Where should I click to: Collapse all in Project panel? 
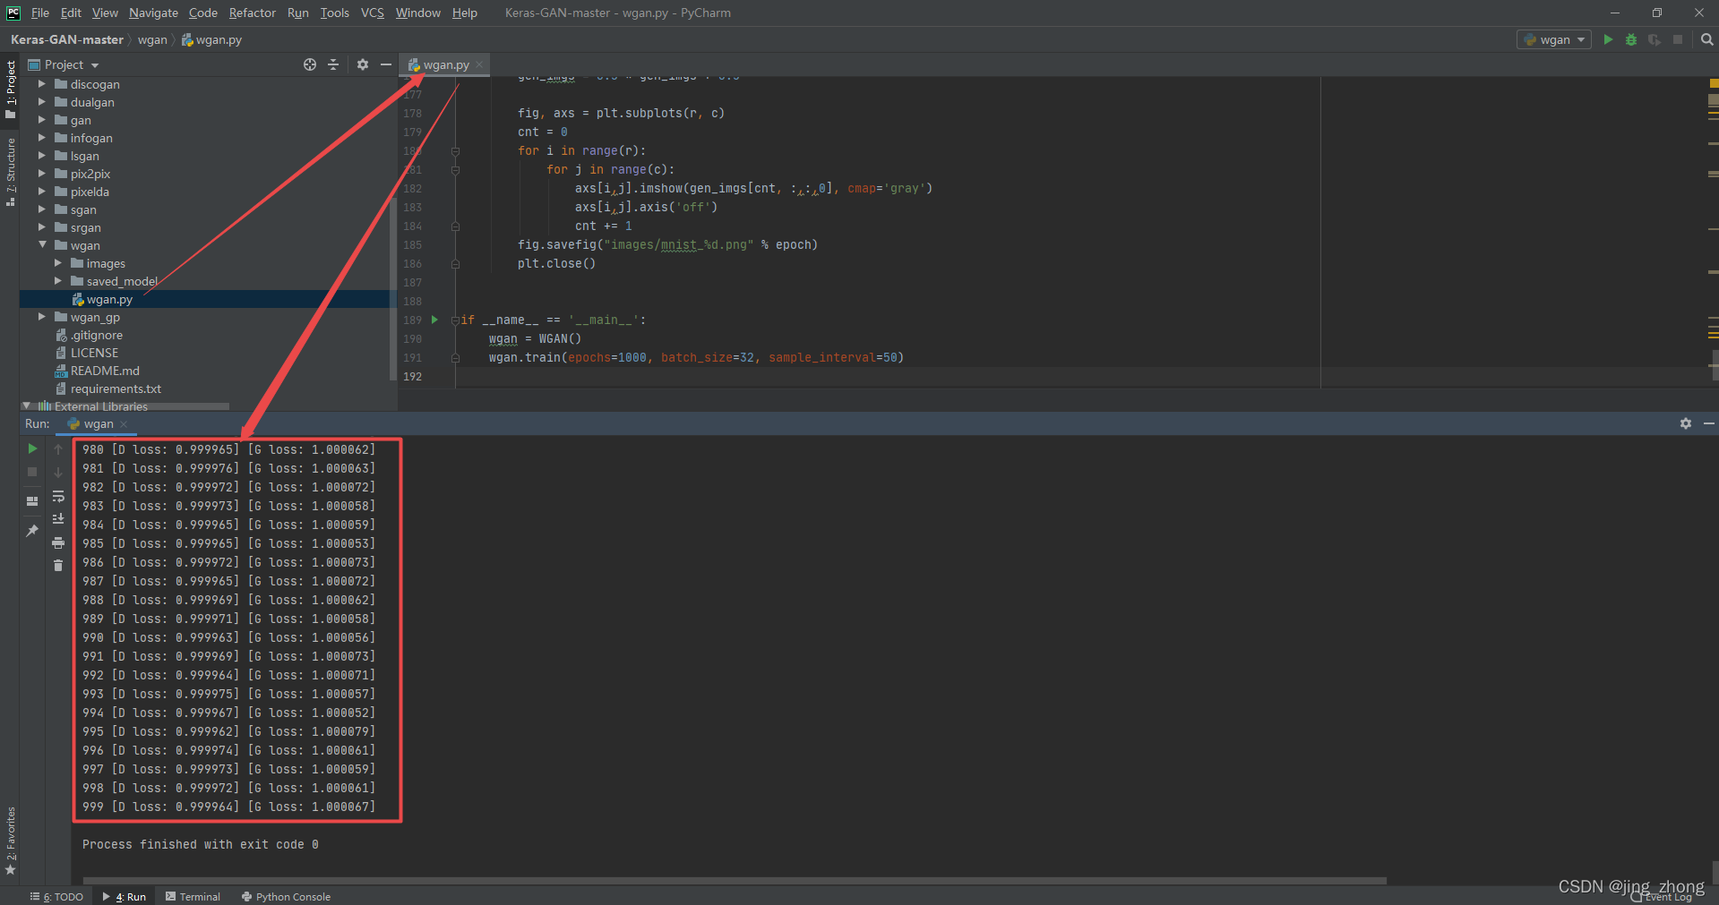coord(333,64)
